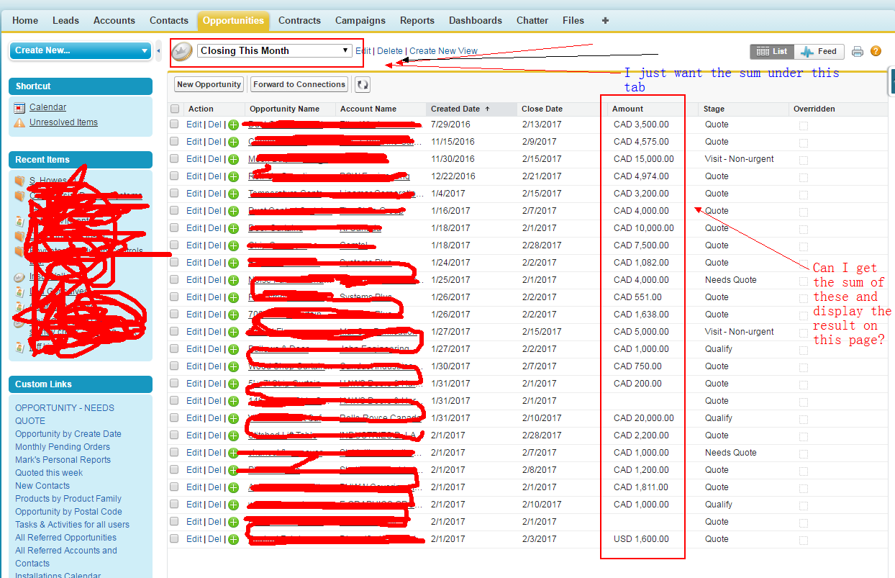Select checkbox for the CAD 20,000.00 opportunity
The image size is (895, 578).
(x=174, y=418)
